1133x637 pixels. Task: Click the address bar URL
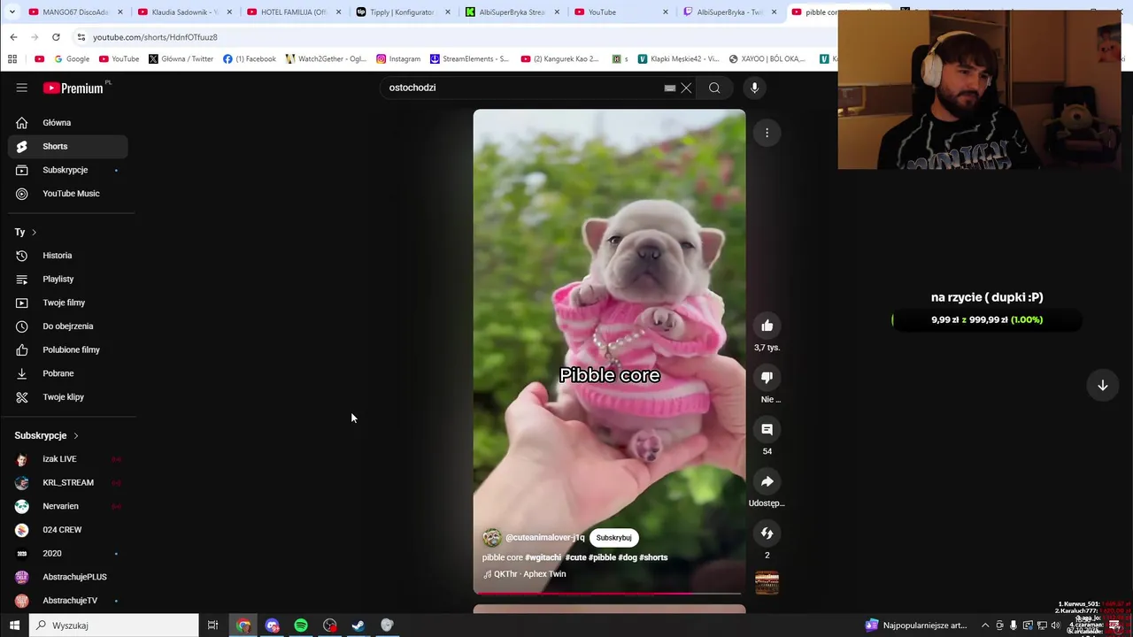tap(155, 37)
